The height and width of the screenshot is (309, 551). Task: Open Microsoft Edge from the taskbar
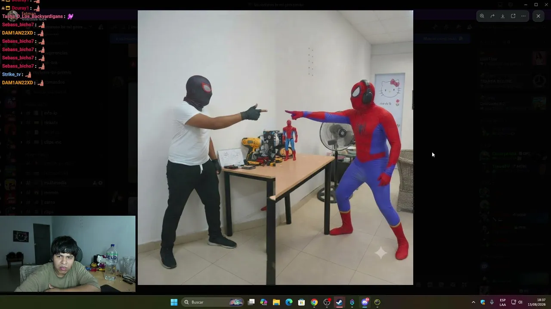(289, 302)
